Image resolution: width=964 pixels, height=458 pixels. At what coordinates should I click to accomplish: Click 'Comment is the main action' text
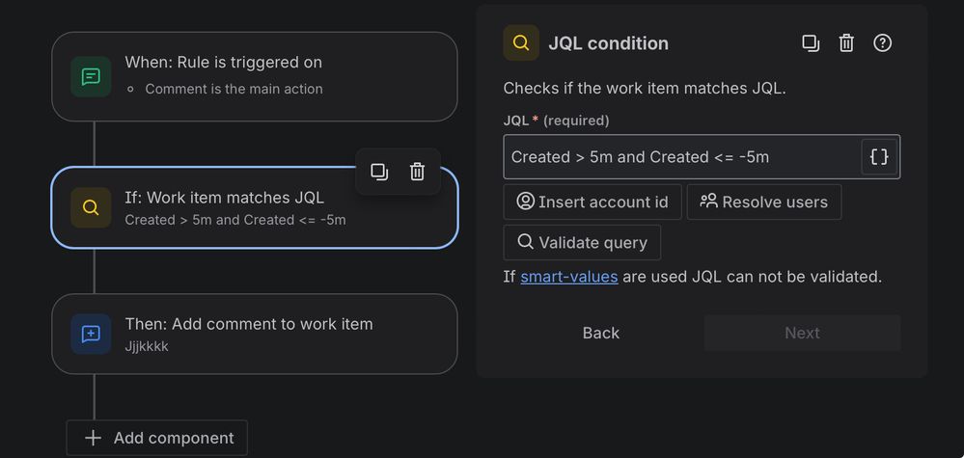point(234,89)
